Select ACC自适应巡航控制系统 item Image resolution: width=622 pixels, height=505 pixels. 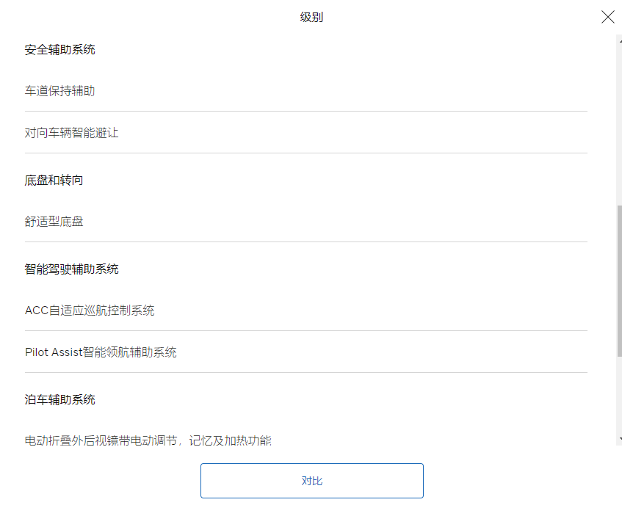pyautogui.click(x=90, y=310)
